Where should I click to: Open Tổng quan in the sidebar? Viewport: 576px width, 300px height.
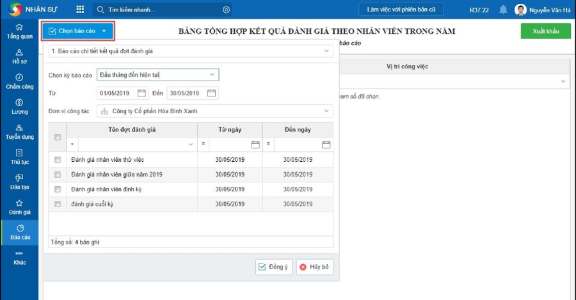point(19,31)
